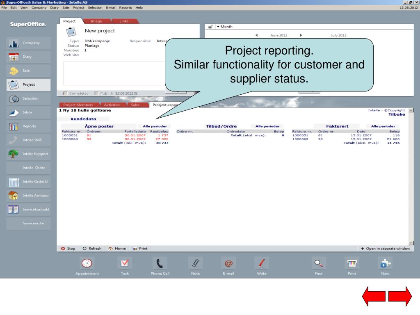Click the Tilbake link
Image resolution: width=420 pixels, height=315 pixels.
pos(397,114)
